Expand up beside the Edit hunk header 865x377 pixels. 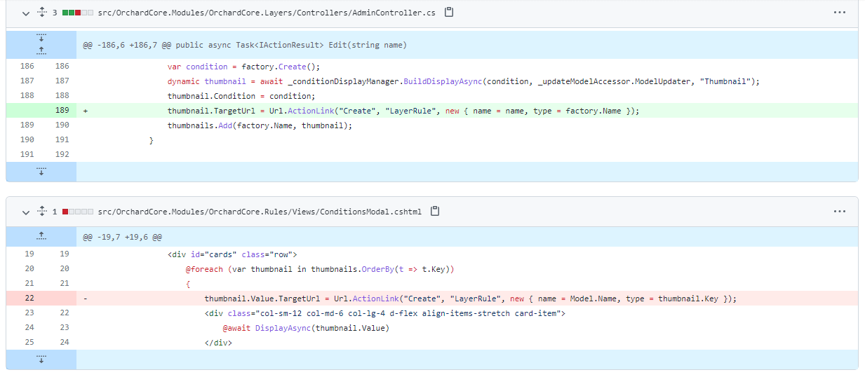click(x=41, y=51)
